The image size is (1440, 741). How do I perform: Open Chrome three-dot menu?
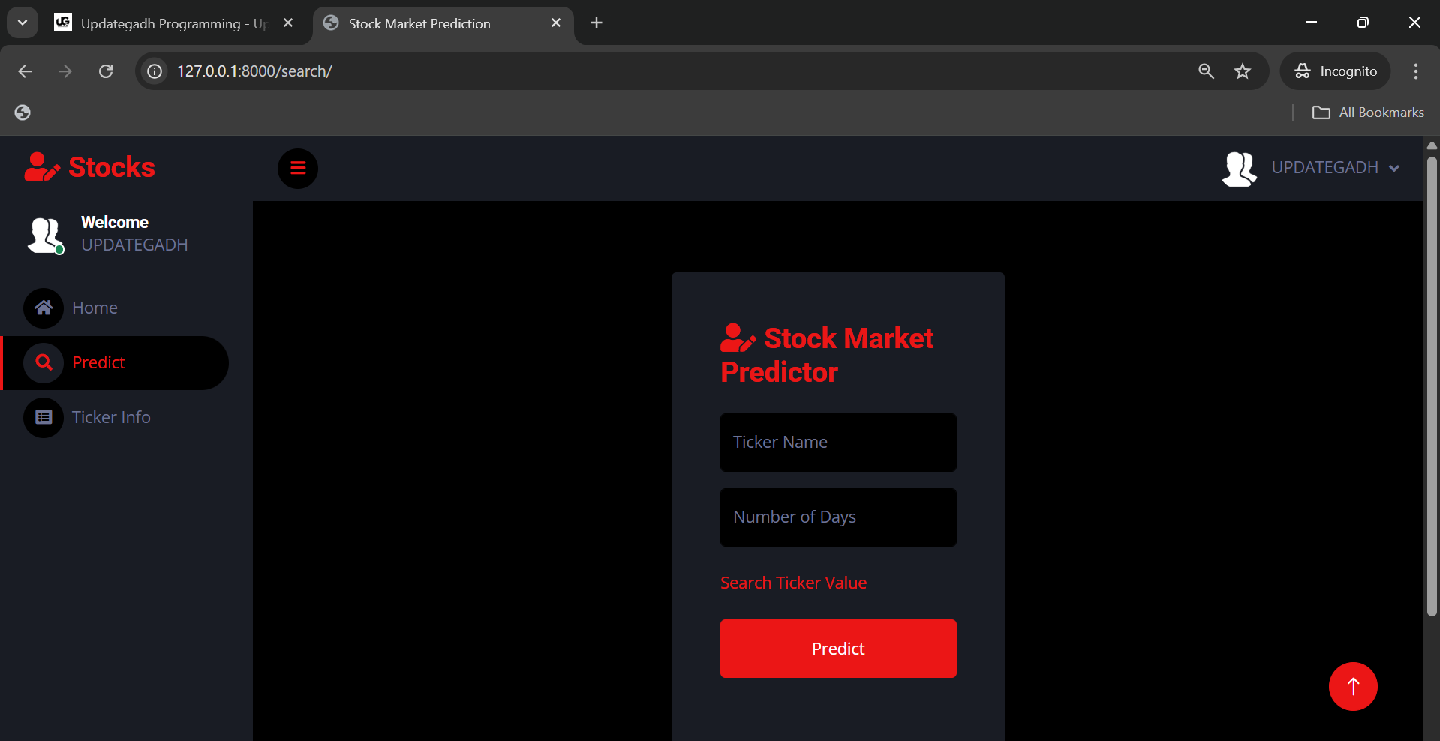coord(1415,71)
